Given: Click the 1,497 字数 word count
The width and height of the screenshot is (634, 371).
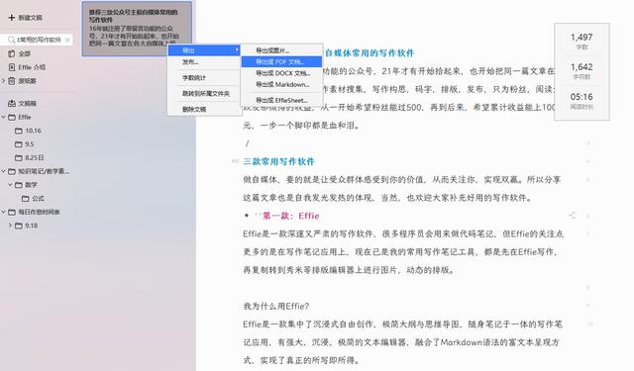Looking at the screenshot, I should [581, 42].
